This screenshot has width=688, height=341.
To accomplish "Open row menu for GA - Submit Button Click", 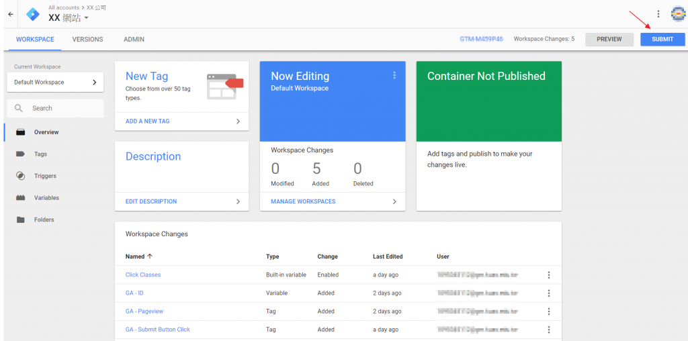I will (x=548, y=329).
